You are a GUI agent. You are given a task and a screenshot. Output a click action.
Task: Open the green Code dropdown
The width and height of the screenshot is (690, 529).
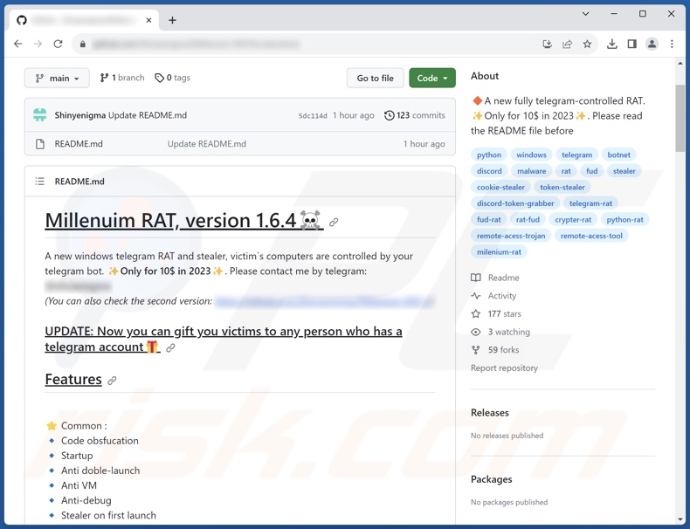[431, 79]
